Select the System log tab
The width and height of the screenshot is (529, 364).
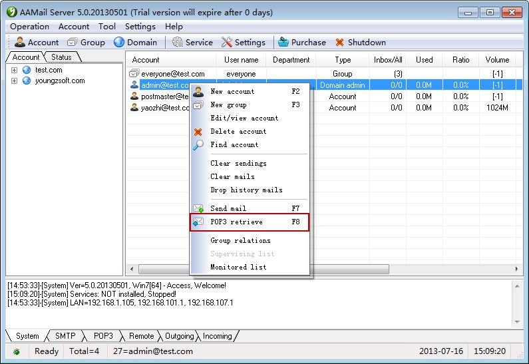click(27, 336)
